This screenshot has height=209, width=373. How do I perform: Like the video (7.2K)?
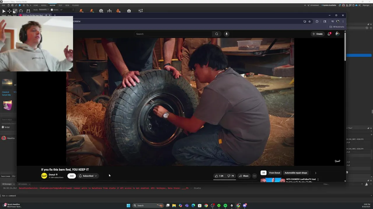coord(219,176)
